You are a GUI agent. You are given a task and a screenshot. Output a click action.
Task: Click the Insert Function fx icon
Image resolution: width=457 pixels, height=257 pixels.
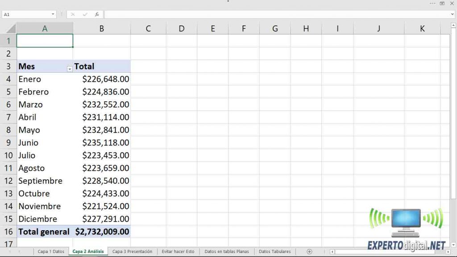pos(97,14)
